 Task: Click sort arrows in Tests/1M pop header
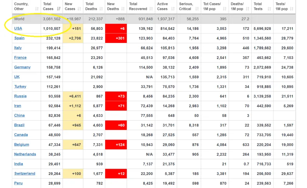pos(292,8)
